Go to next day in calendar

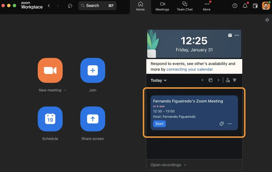pos(218,80)
